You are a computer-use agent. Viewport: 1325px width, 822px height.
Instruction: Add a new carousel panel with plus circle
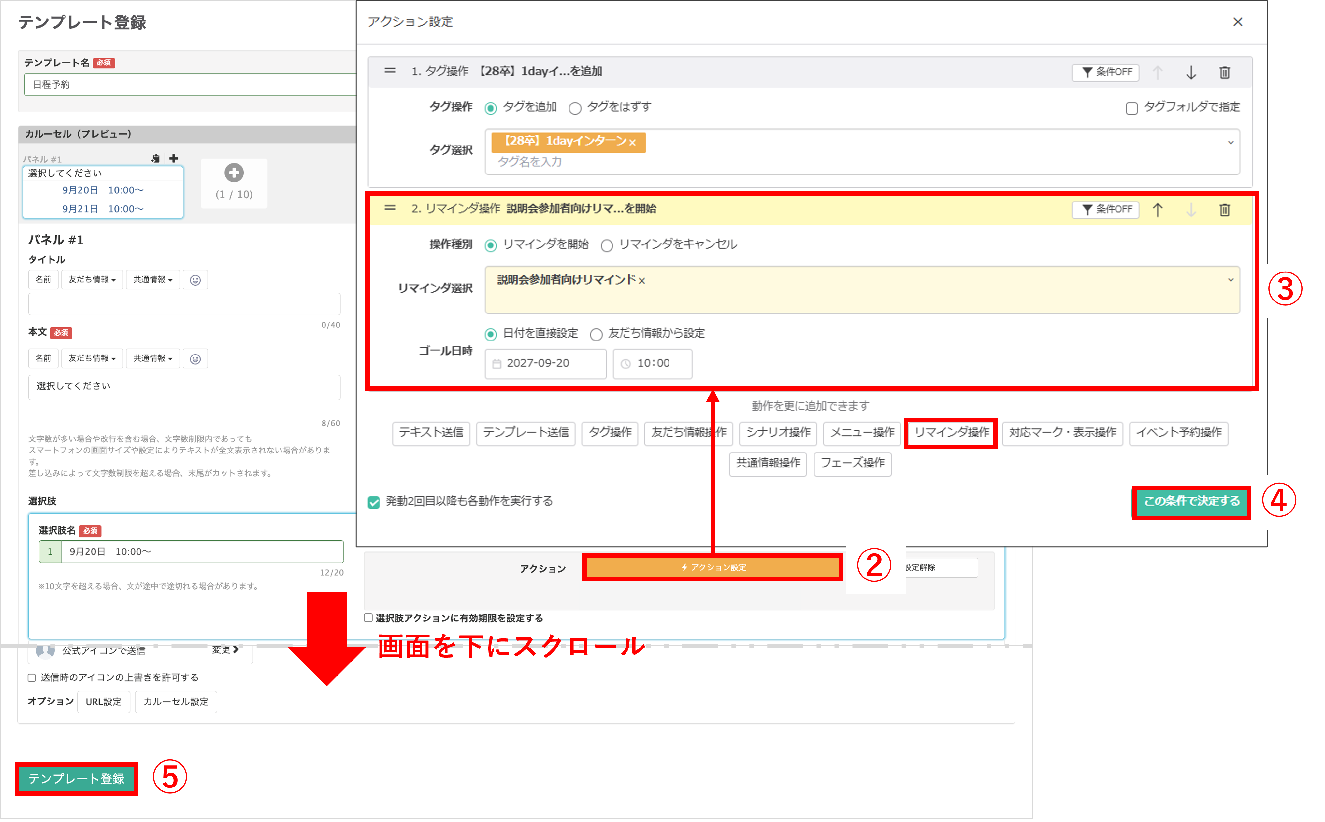[x=234, y=173]
